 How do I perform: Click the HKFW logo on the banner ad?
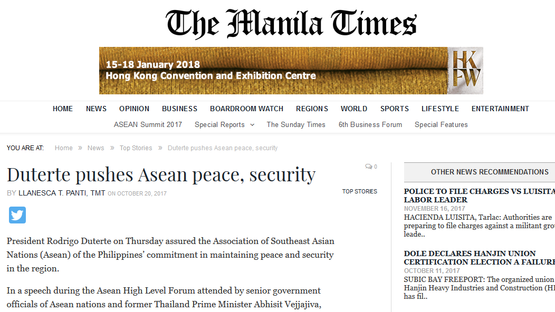[465, 71]
